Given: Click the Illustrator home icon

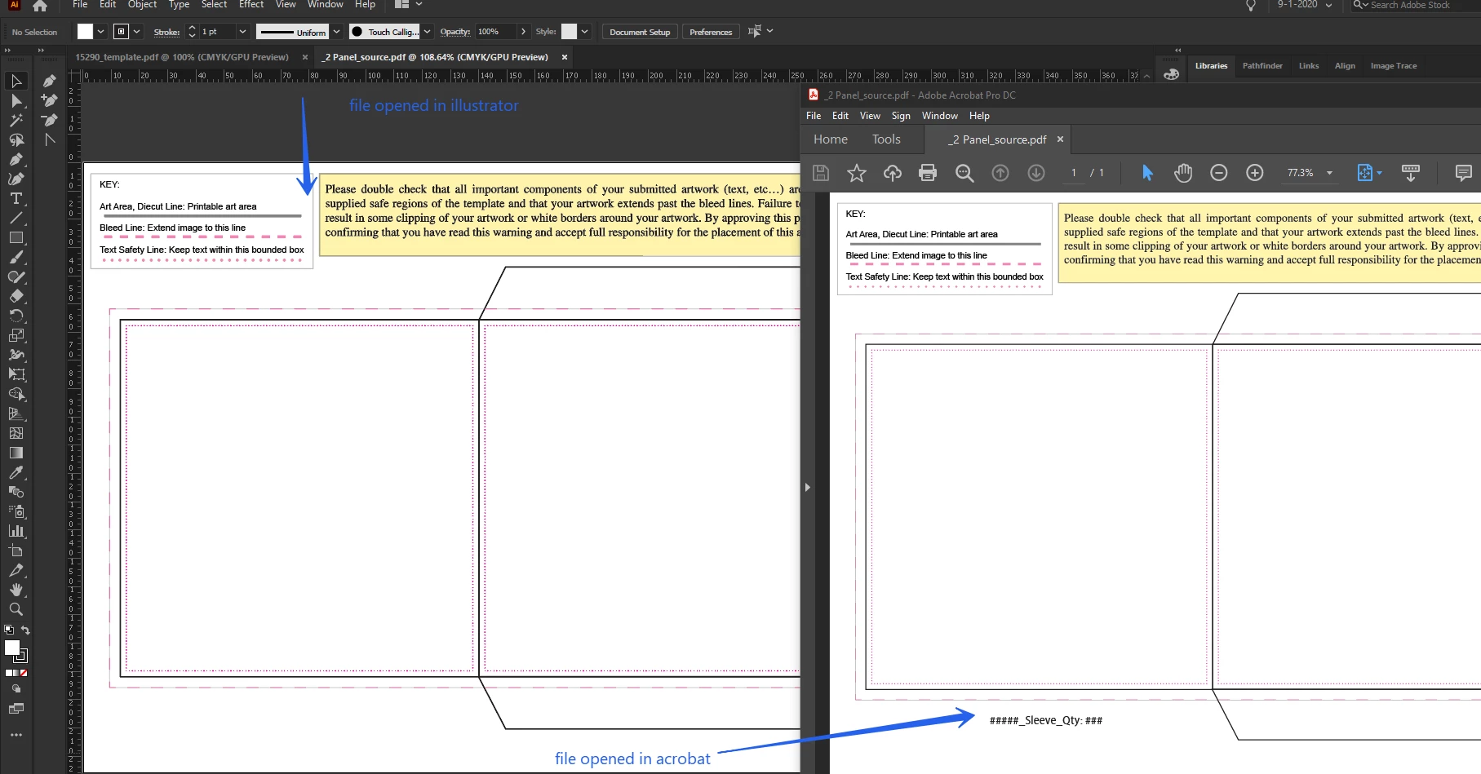Looking at the screenshot, I should [x=40, y=6].
